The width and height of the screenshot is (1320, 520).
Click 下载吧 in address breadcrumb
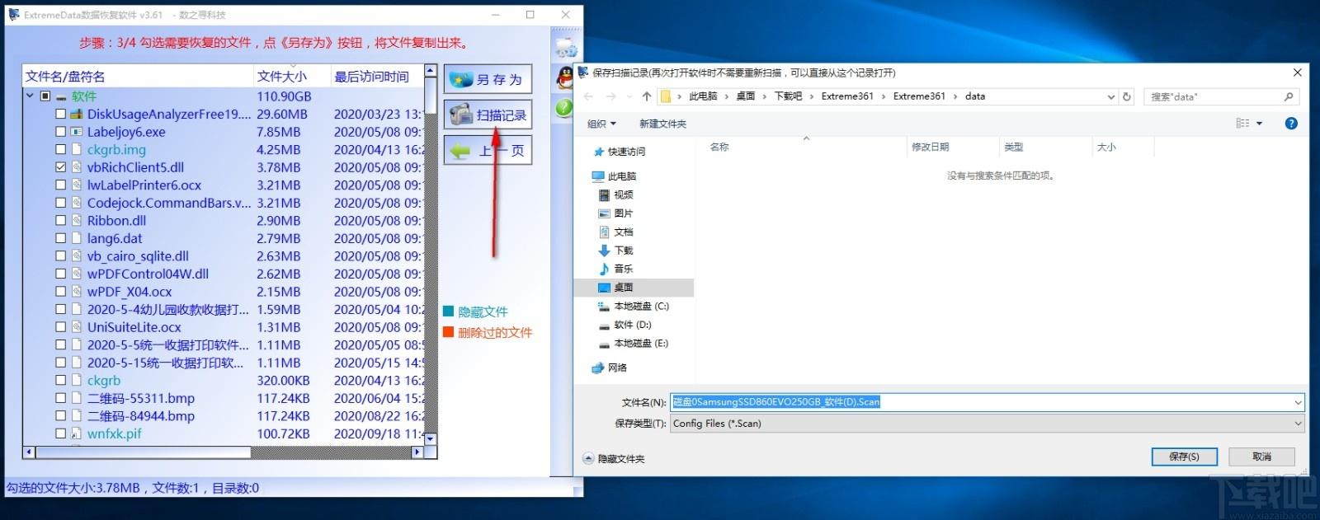click(x=788, y=96)
